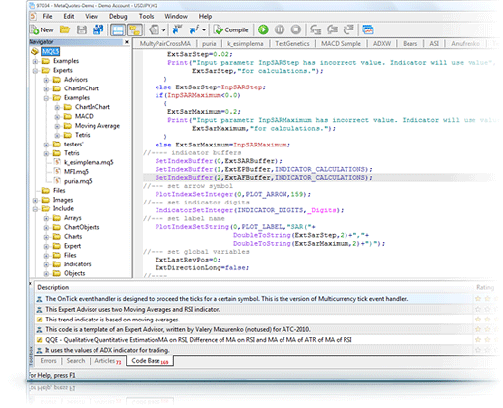The image size is (503, 408).
Task: Collapse the Experts folder
Action: [x=35, y=70]
